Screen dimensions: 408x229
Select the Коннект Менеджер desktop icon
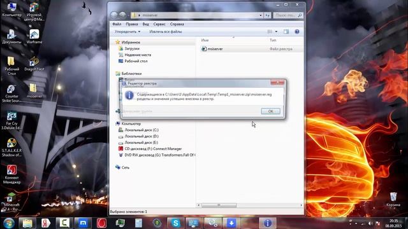11,174
